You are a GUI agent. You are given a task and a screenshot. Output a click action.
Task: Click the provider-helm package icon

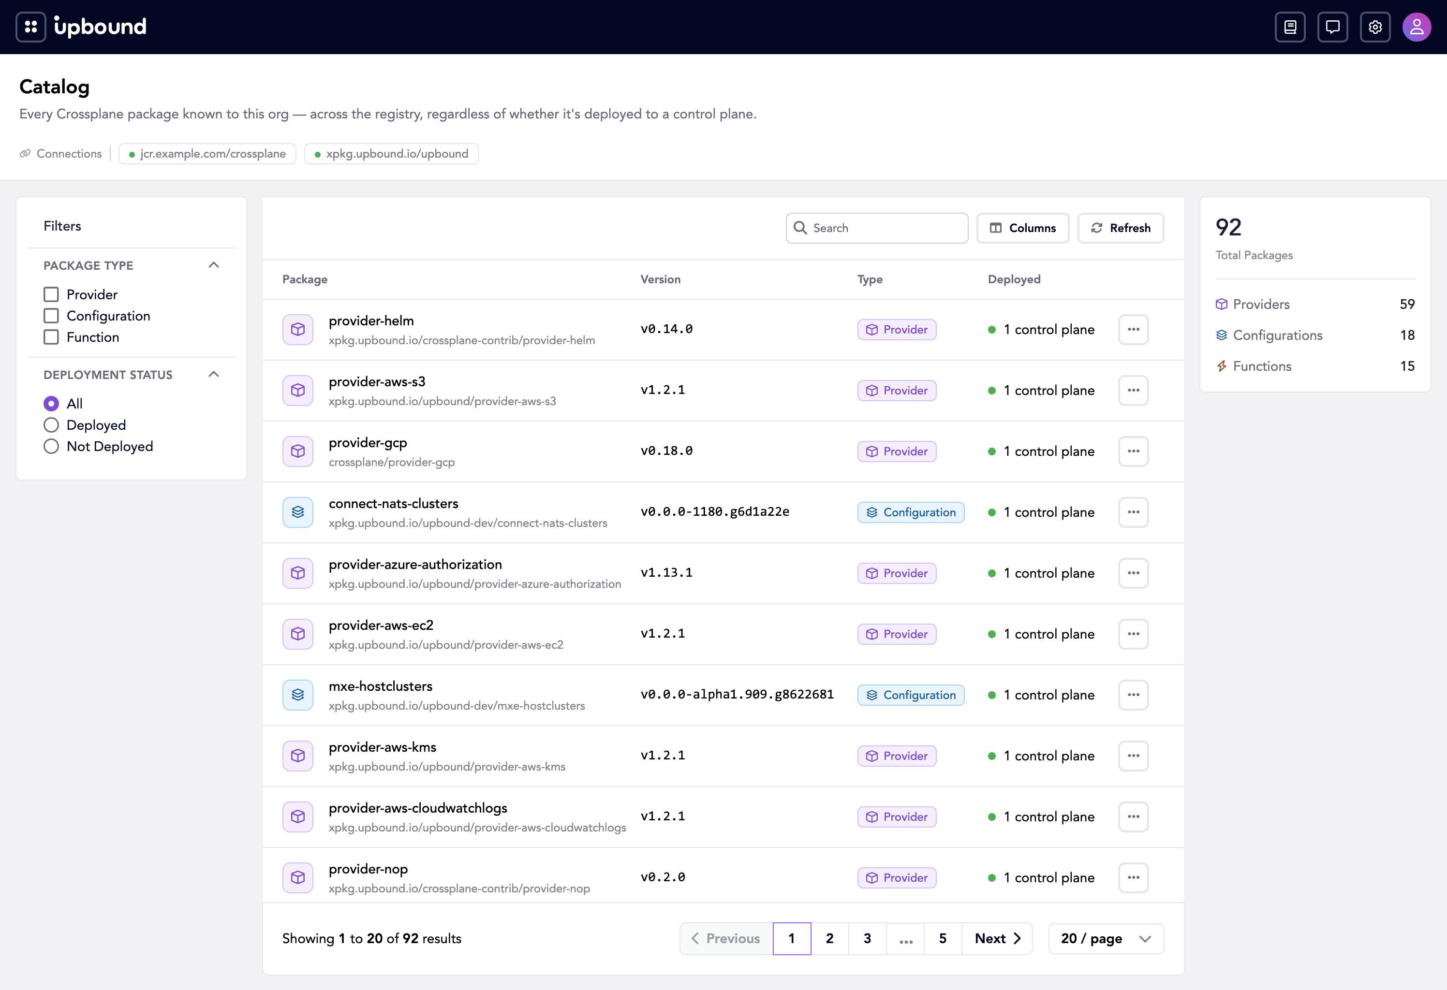pyautogui.click(x=297, y=329)
